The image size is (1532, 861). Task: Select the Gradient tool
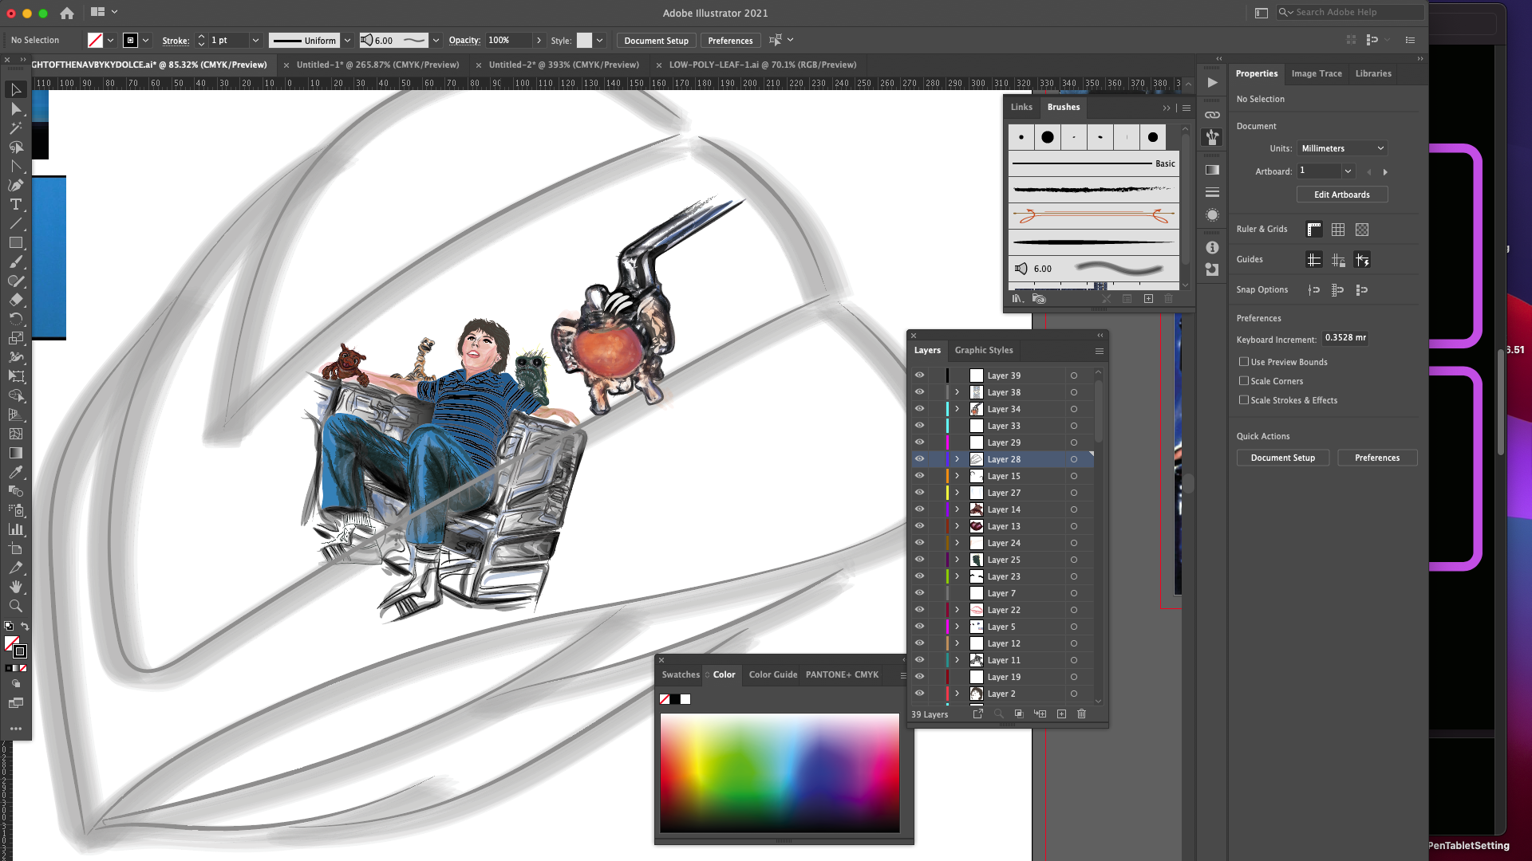point(15,453)
